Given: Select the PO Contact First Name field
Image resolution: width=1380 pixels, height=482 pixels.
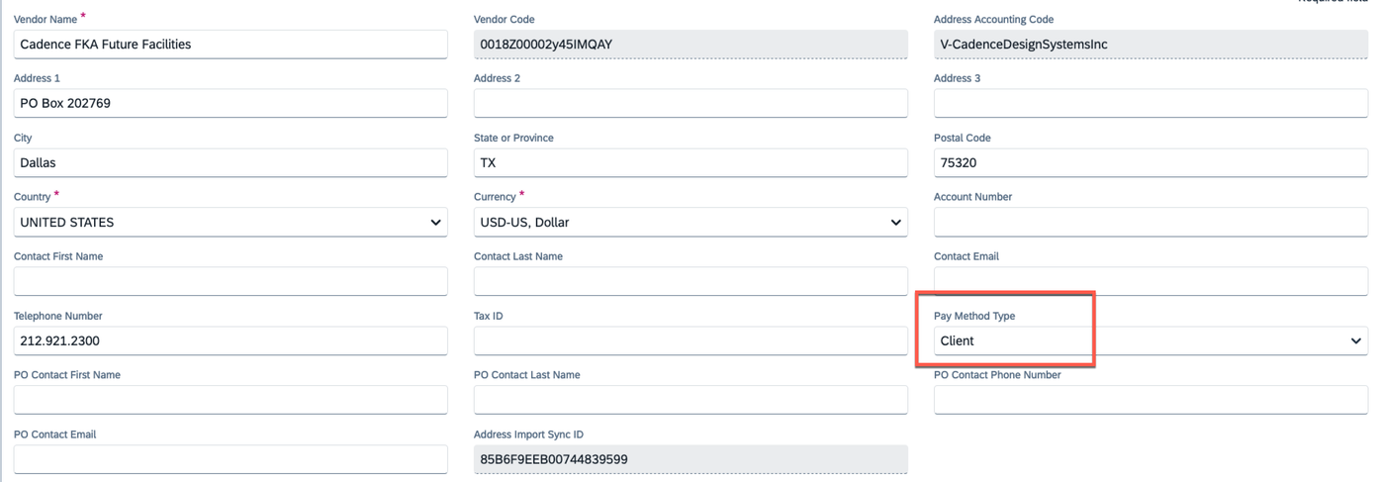Looking at the screenshot, I should click(230, 400).
